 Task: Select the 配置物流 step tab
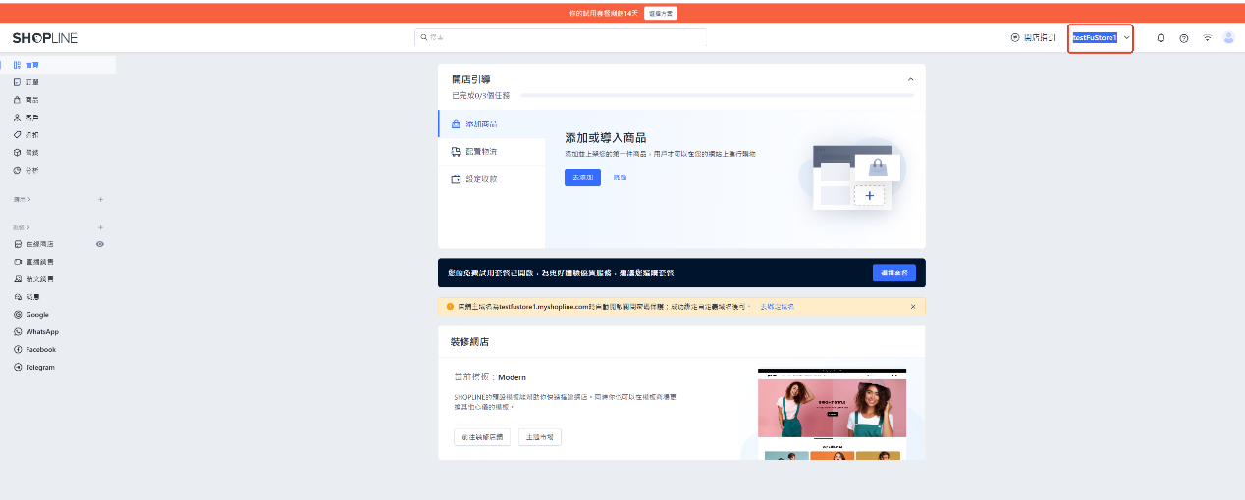pyautogui.click(x=480, y=152)
